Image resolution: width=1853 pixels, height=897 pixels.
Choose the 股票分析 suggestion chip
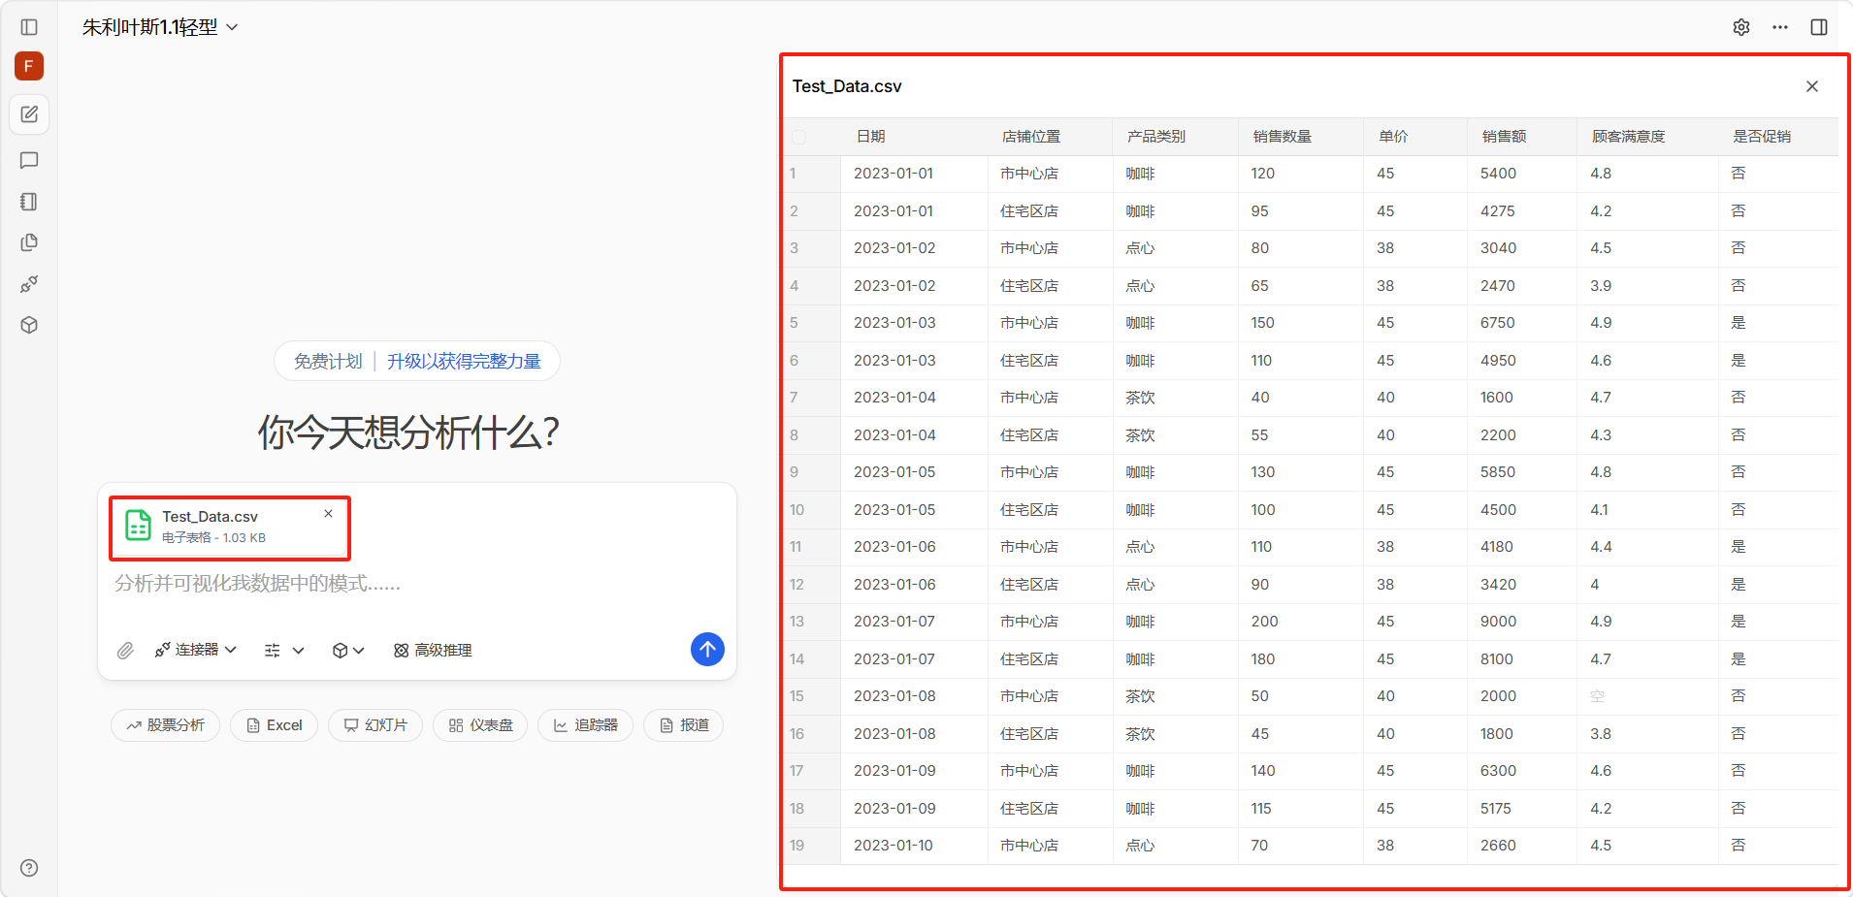pos(166,725)
